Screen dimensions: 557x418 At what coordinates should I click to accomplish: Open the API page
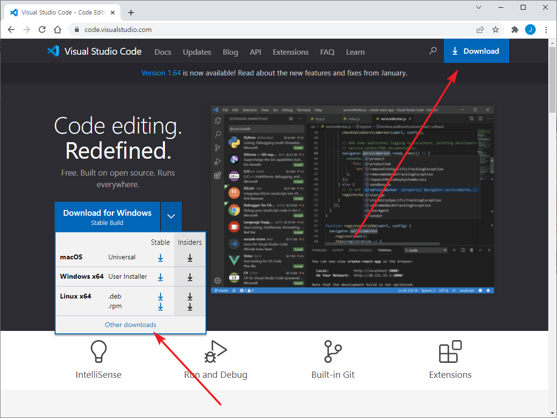coord(255,52)
